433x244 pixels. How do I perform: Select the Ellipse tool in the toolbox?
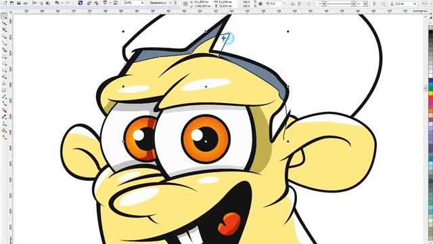pos(4,63)
